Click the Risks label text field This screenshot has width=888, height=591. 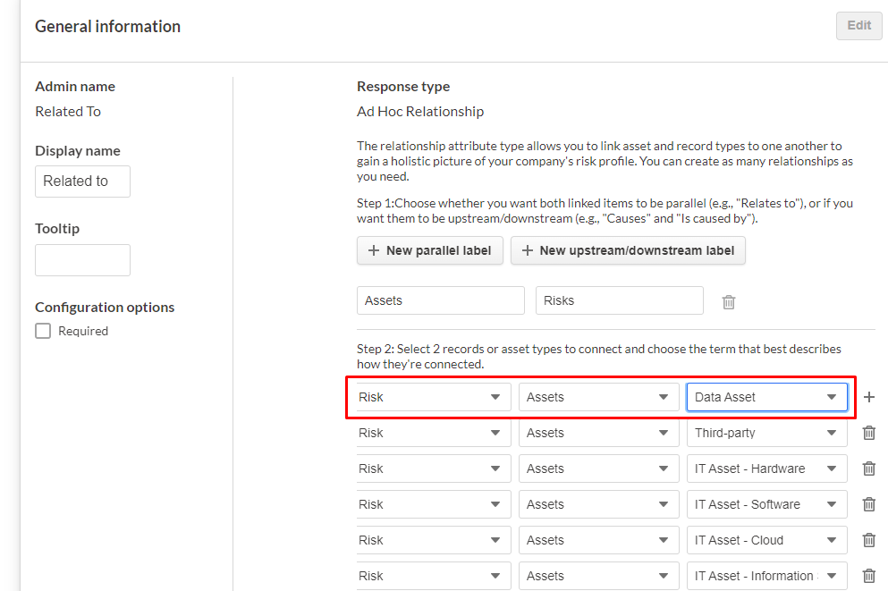click(620, 300)
